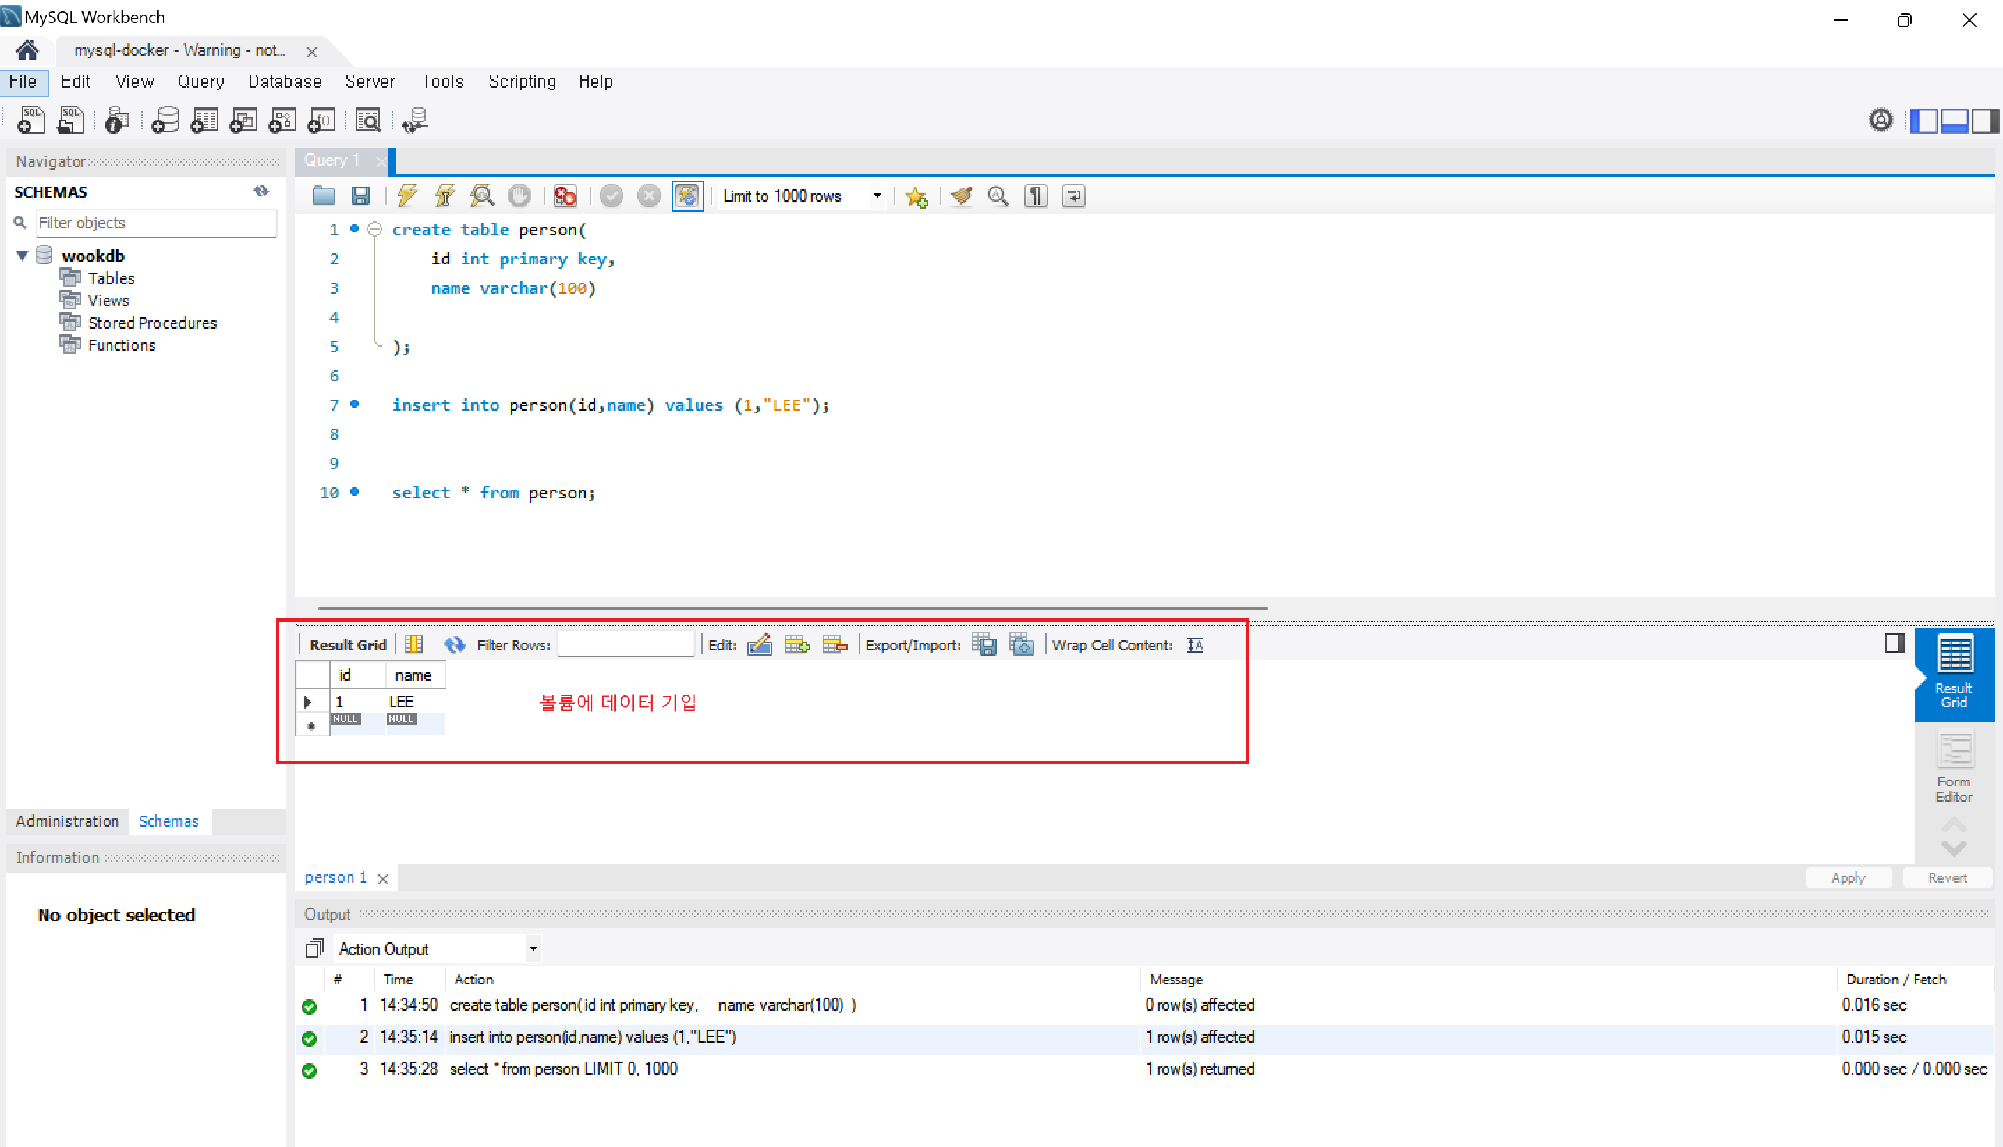Click the Filter objects search field

156,223
